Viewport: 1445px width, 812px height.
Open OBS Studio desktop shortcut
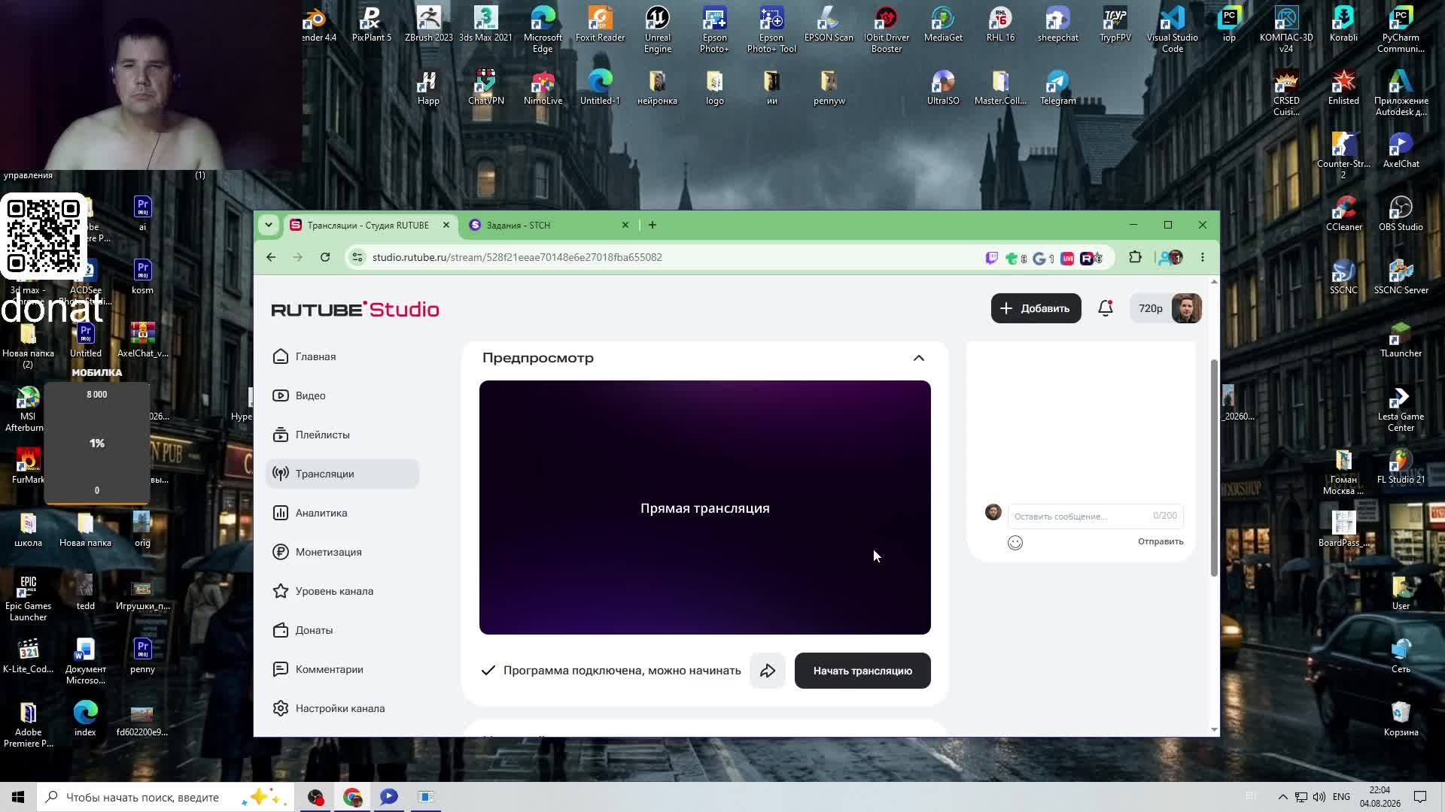[1401, 214]
